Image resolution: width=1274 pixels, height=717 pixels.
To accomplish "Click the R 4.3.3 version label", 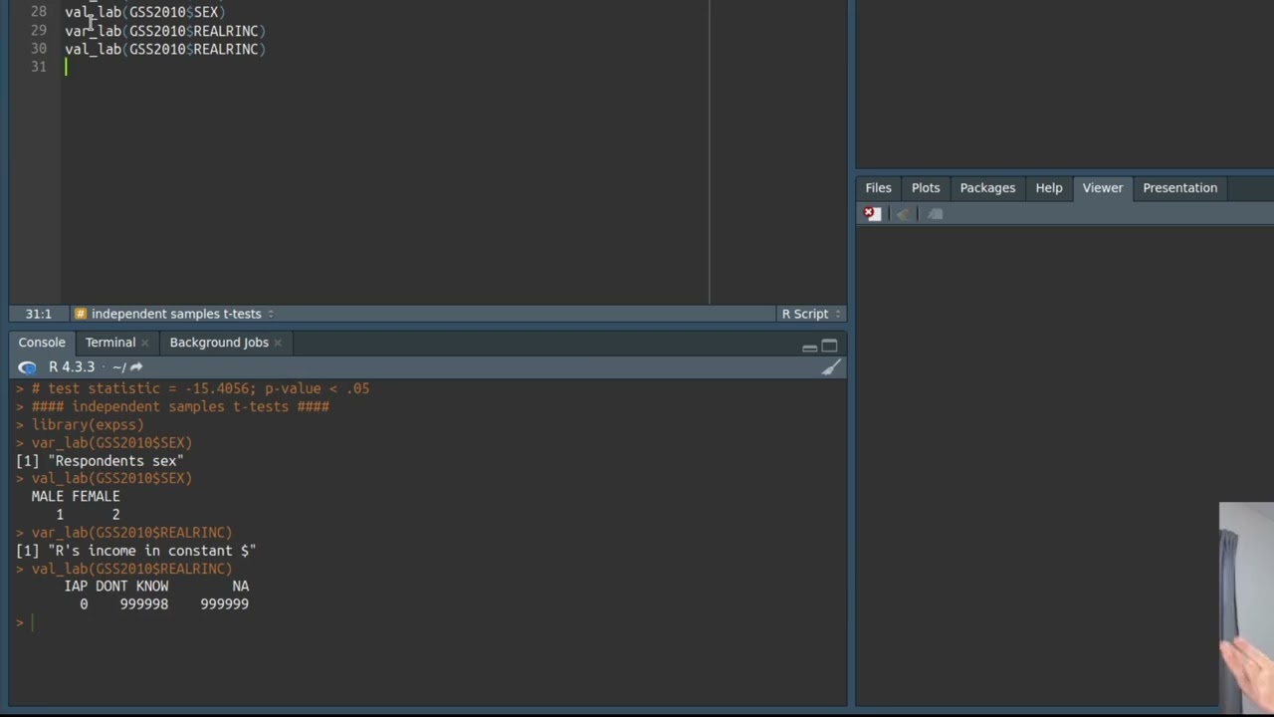I will [72, 367].
